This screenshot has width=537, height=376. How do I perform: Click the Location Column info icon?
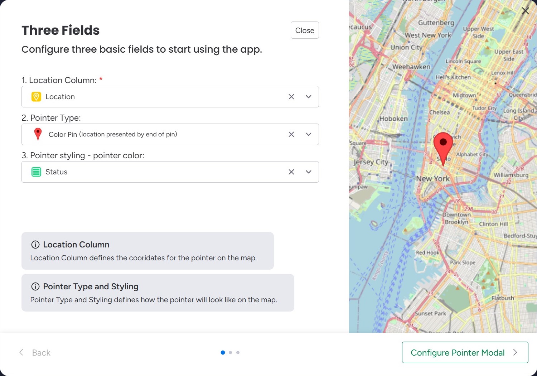[x=35, y=245]
